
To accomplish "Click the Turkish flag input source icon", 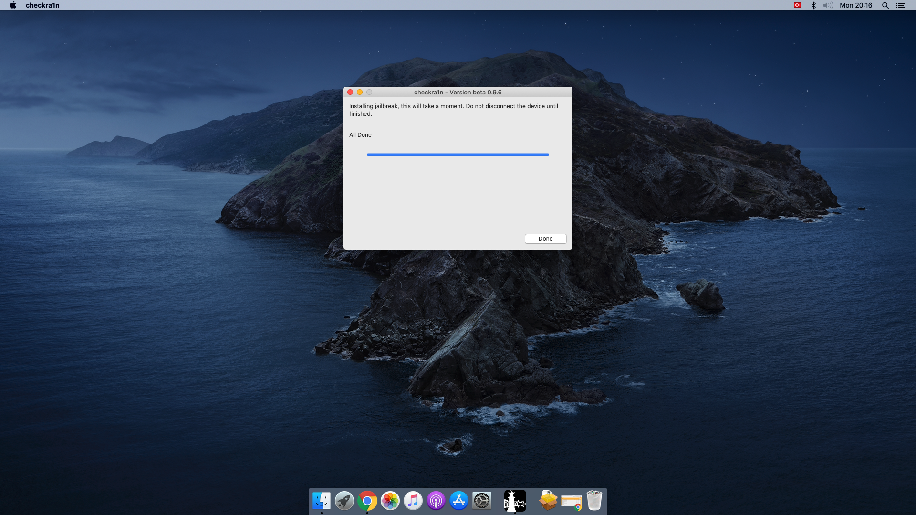I will tap(797, 5).
